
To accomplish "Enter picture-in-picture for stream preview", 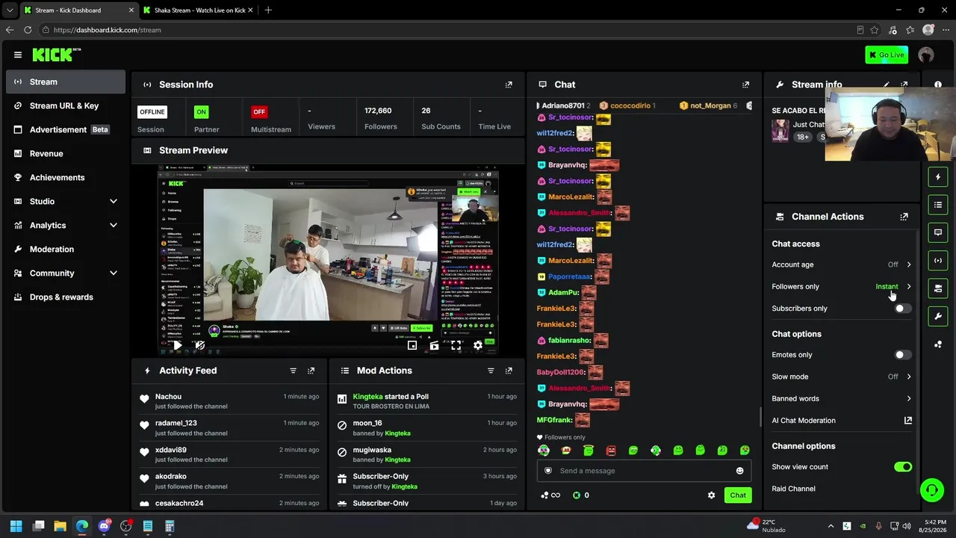I will point(412,345).
